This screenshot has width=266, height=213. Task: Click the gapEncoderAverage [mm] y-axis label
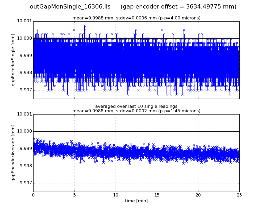[x=13, y=153]
